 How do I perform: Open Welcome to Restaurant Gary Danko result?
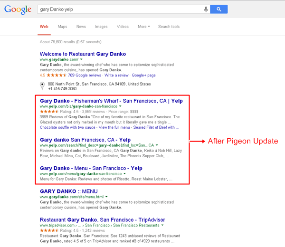point(83,54)
